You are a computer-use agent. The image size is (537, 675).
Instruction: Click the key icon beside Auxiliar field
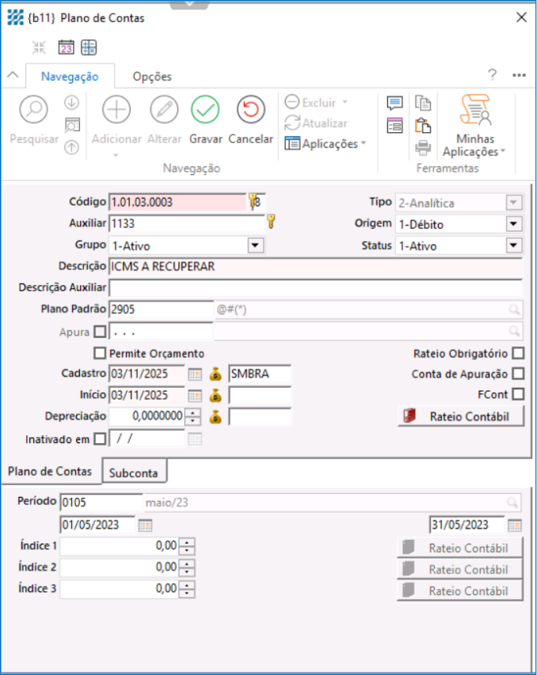270,223
